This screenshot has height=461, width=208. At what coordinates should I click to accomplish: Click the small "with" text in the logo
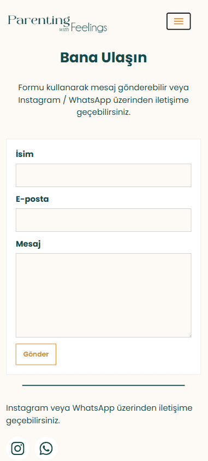(x=63, y=30)
